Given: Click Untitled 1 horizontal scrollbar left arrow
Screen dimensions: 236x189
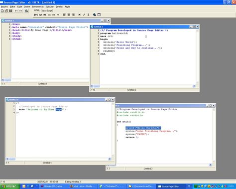Looking at the screenshot, I should [x=3, y=80].
